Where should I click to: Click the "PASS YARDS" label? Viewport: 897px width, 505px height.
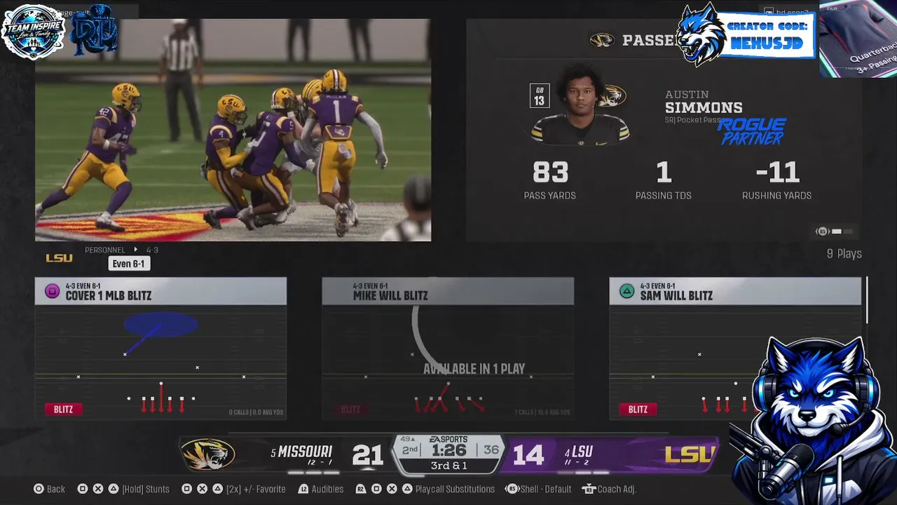(x=550, y=196)
